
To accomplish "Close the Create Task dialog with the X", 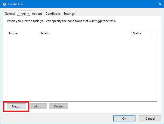I will click(160, 4).
